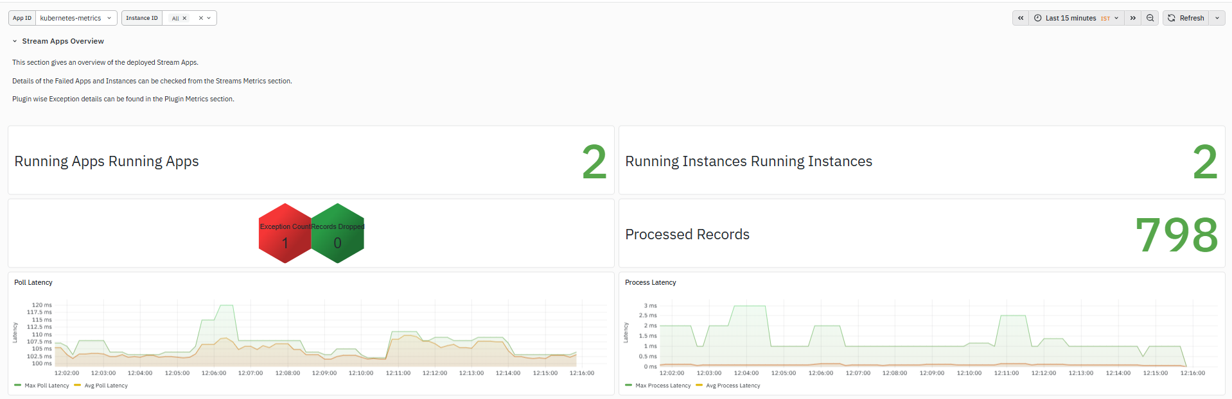Viewport: 1232px width, 399px height.
Task: Open the Poll Latency panel title menu
Action: click(33, 282)
